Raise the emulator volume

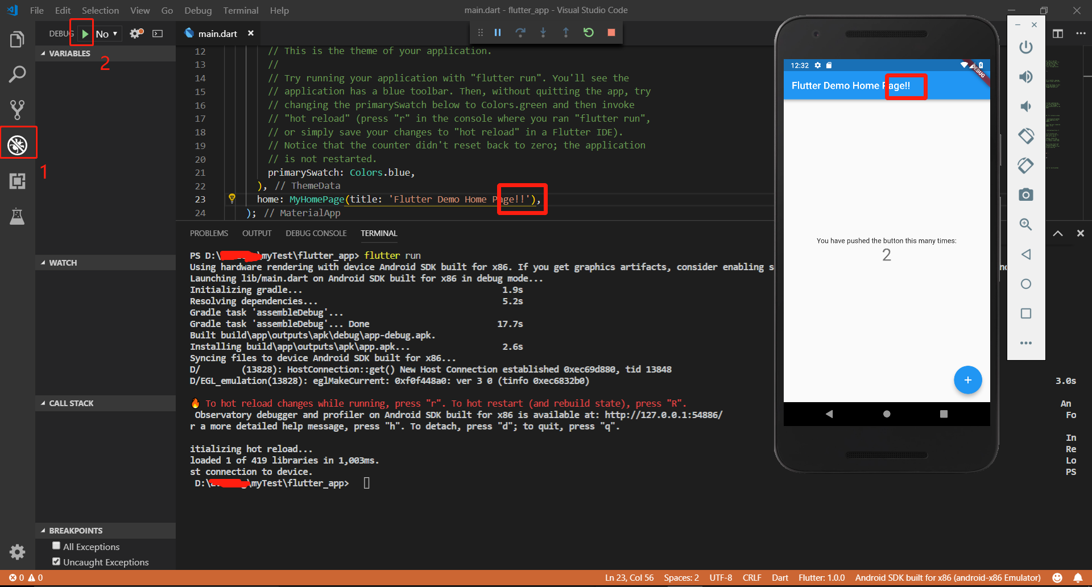1026,77
